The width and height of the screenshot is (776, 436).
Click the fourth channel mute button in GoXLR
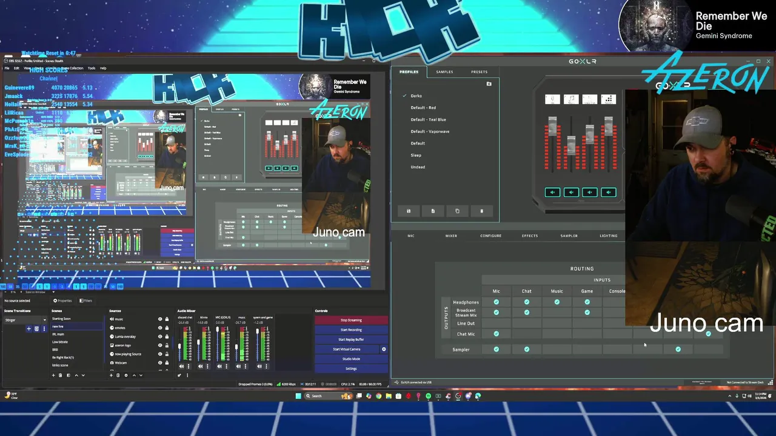(x=609, y=193)
